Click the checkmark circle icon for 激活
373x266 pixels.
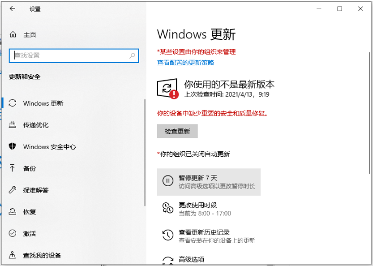point(12,233)
